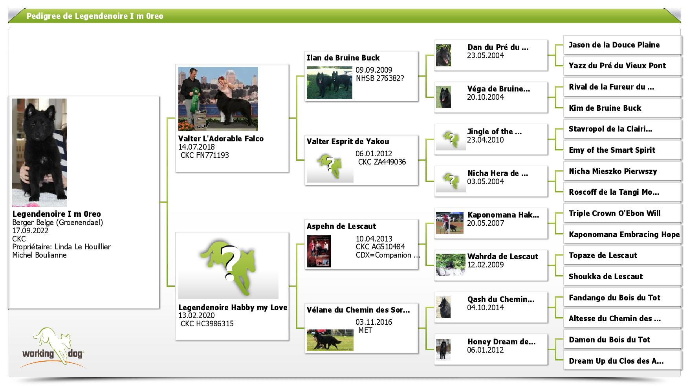The width and height of the screenshot is (689, 386).
Task: Open Kaponomana Hak... thumbnail
Action: click(x=450, y=223)
